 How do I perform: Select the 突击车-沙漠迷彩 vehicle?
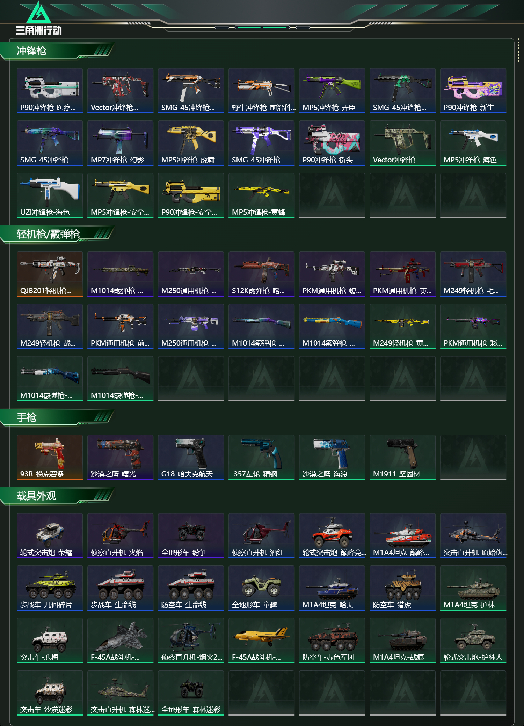click(x=50, y=693)
